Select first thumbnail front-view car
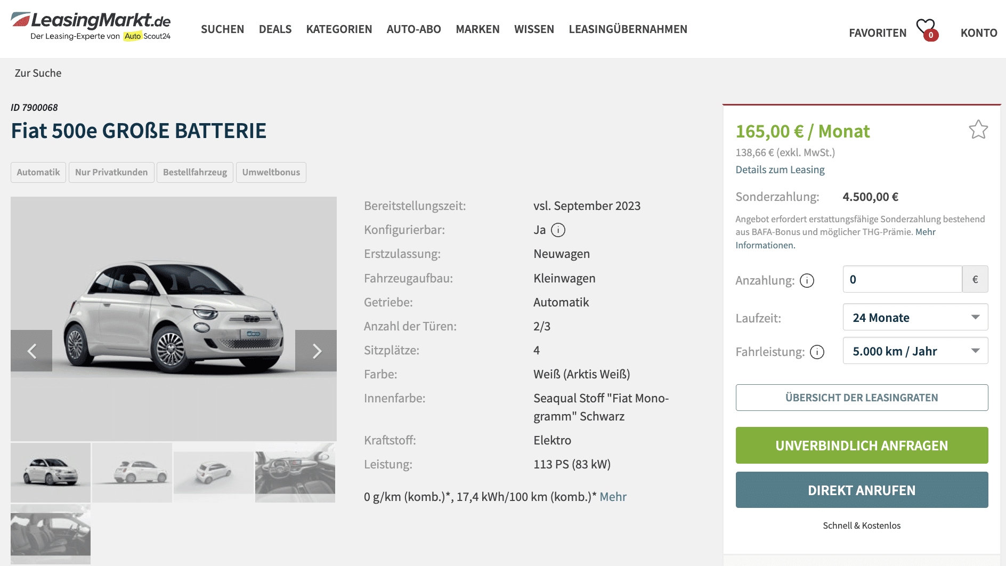This screenshot has width=1006, height=566. (x=51, y=473)
